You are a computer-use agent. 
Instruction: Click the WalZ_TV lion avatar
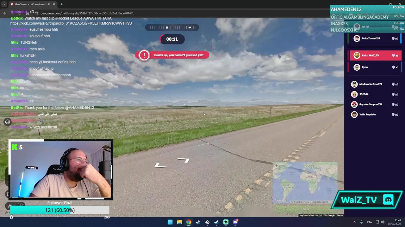coord(357,55)
